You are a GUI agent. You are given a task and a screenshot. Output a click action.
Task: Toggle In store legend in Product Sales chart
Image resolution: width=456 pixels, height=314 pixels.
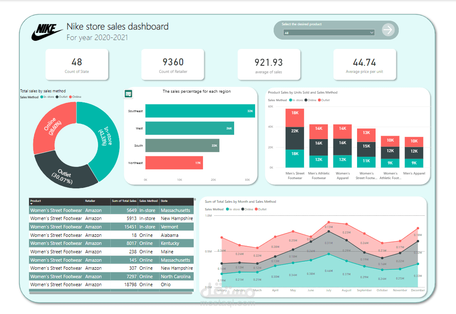[x=296, y=100]
